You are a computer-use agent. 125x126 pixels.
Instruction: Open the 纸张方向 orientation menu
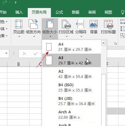point(33,28)
